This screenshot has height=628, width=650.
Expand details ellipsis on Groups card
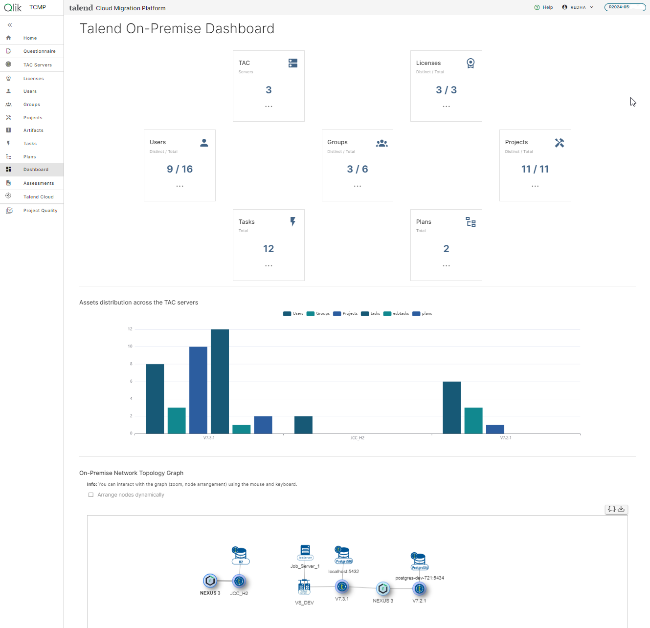[358, 186]
